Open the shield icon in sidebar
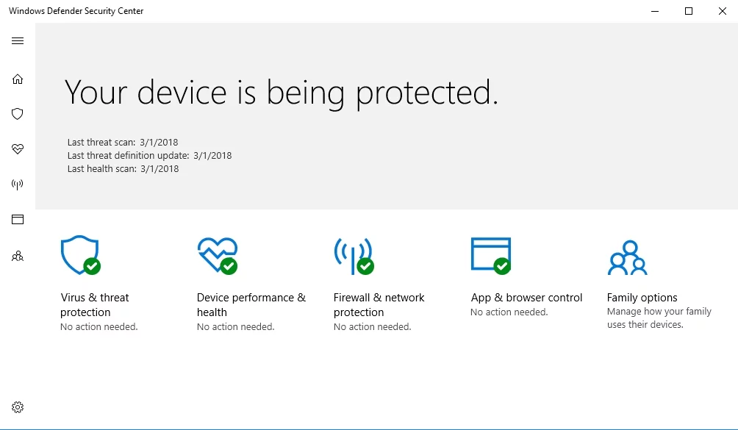 [18, 114]
